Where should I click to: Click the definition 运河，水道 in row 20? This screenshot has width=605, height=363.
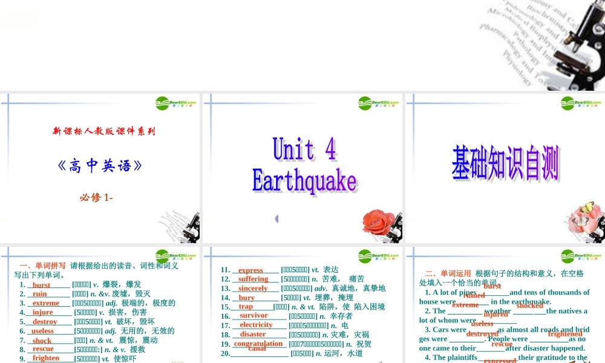344,353
